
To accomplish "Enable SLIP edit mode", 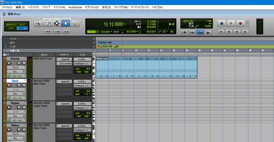I will pyautogui.click(x=11, y=28).
